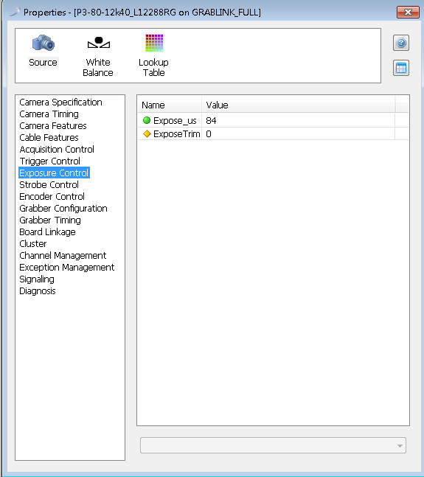The height and width of the screenshot is (477, 424).
Task: Open the Lookup Table color grid icon
Action: click(x=154, y=43)
